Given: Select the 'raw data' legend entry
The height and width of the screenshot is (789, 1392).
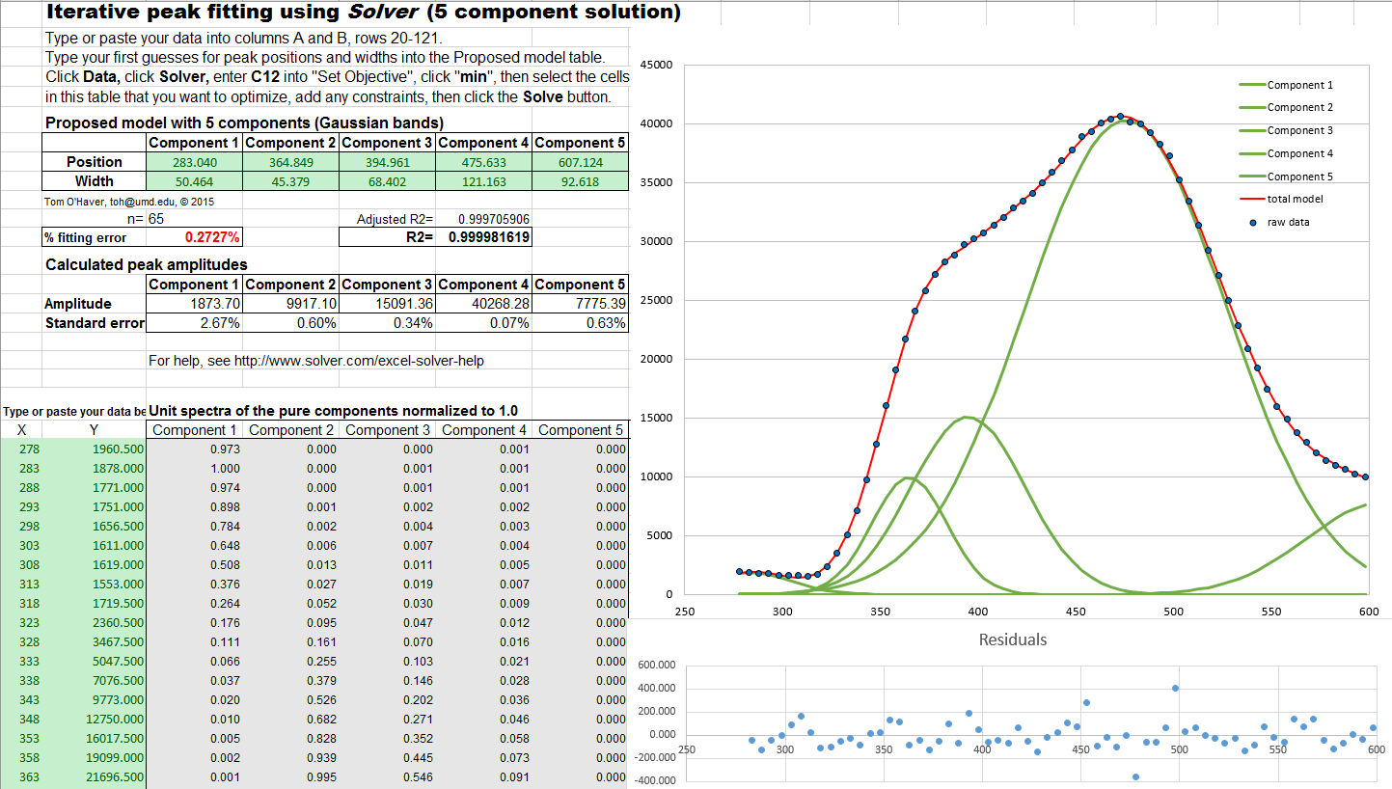Looking at the screenshot, I should coord(1288,222).
